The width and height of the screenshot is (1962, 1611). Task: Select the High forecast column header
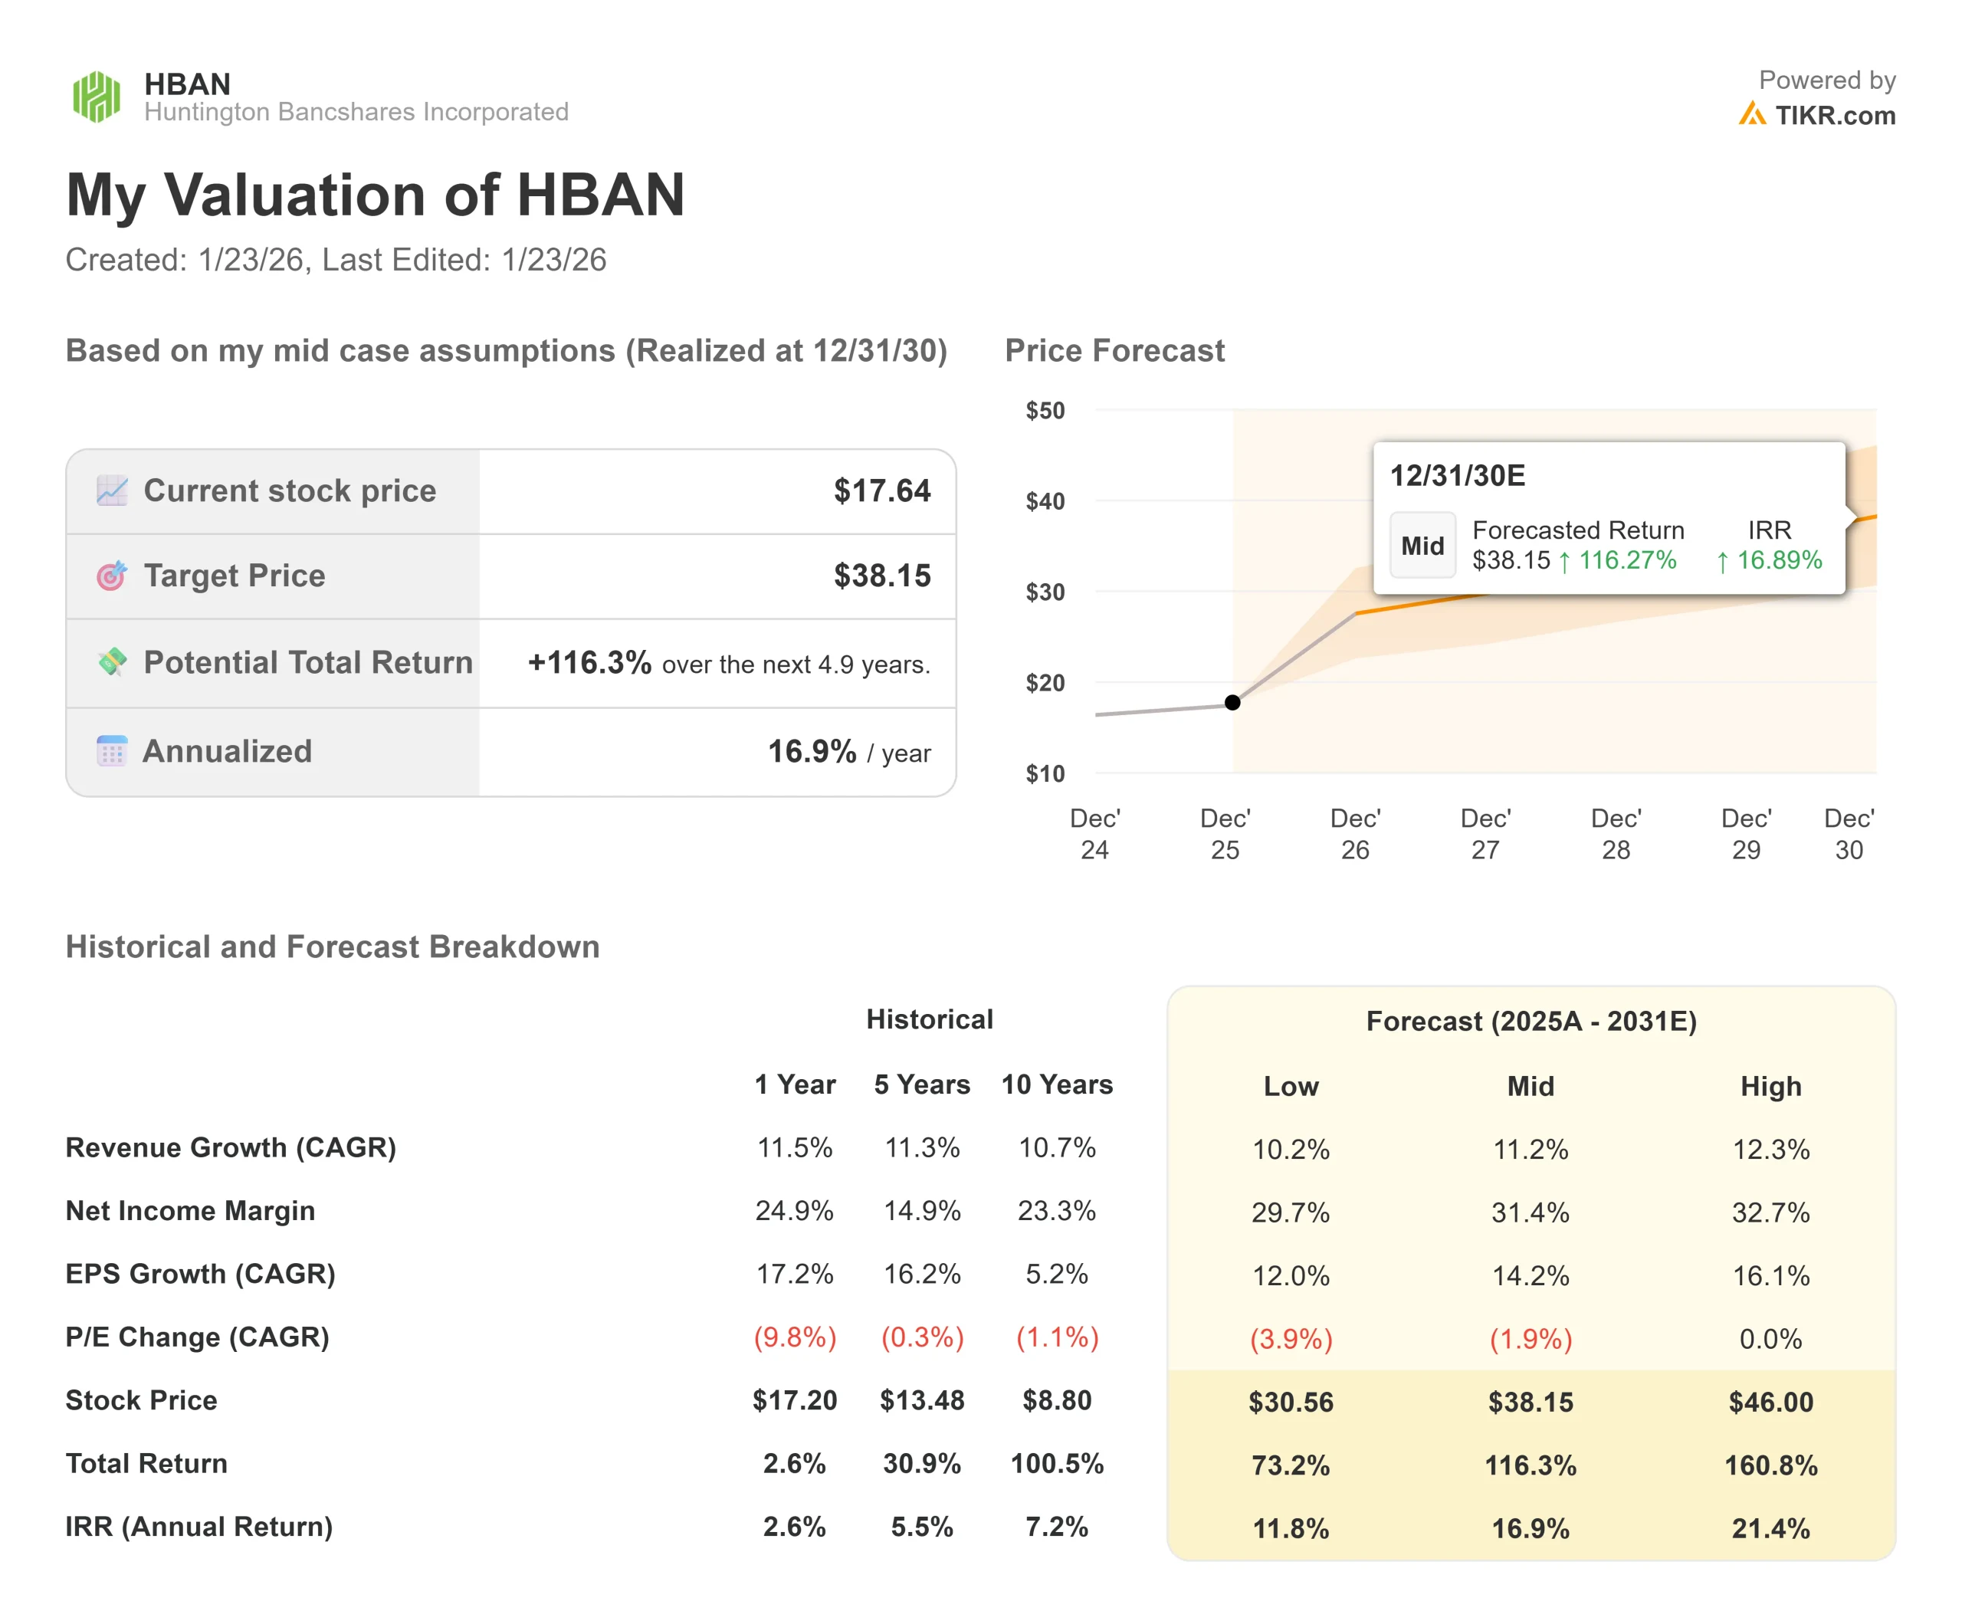(x=1770, y=1086)
